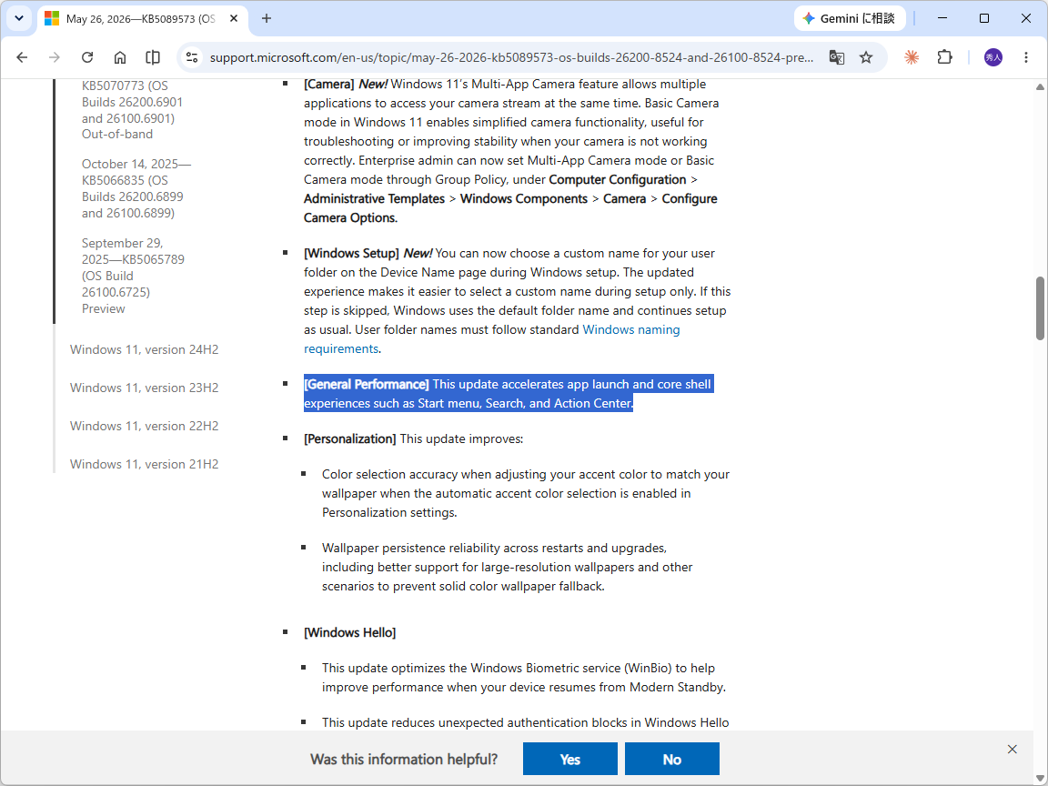Screen dimensions: 1048x786
Task: Click the address bar URL field
Action: pyautogui.click(x=511, y=57)
